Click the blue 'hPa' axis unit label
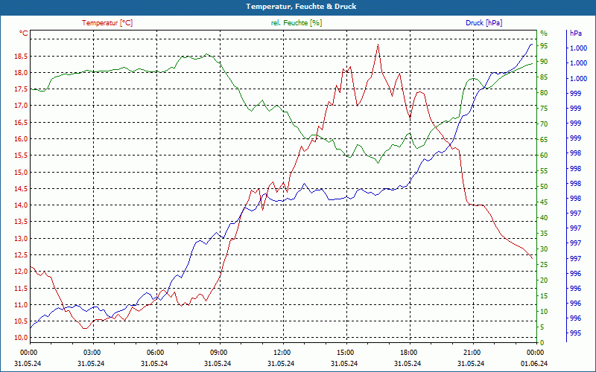Viewport: 596px width, 372px height. coord(575,33)
